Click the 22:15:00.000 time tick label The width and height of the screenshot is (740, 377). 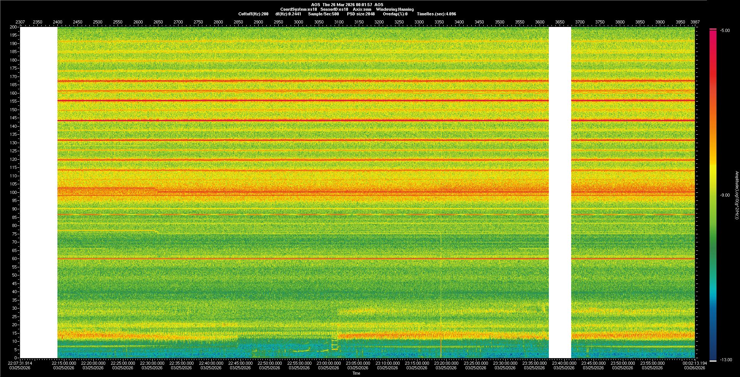click(64, 363)
